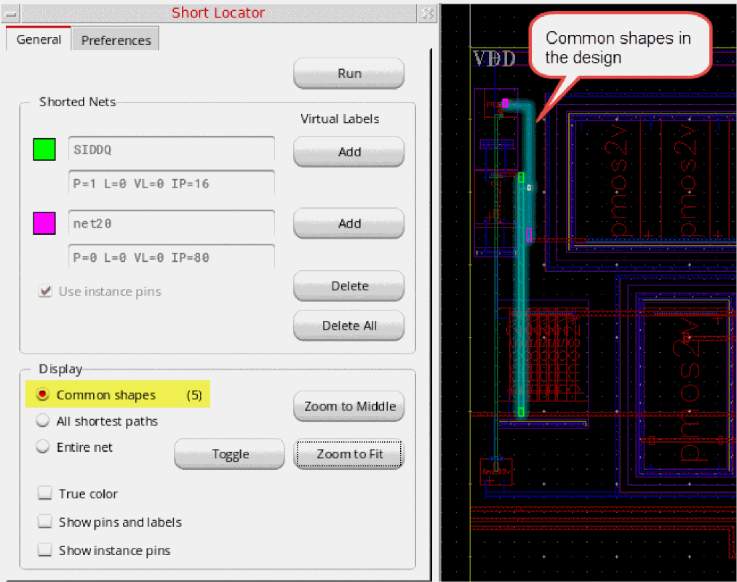The width and height of the screenshot is (737, 582).
Task: Click the SIDDQ net name field
Action: (171, 148)
